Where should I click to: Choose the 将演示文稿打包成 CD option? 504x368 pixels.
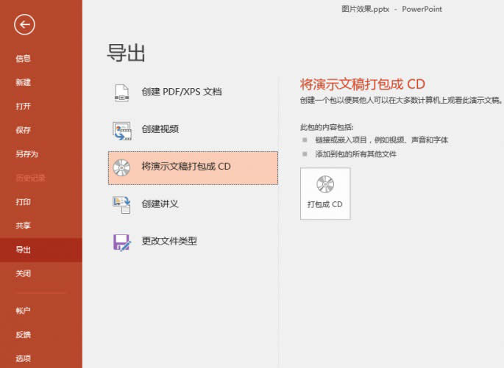pyautogui.click(x=193, y=167)
